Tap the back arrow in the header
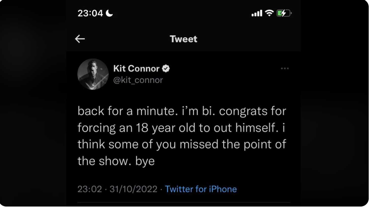The width and height of the screenshot is (370, 207). [80, 39]
